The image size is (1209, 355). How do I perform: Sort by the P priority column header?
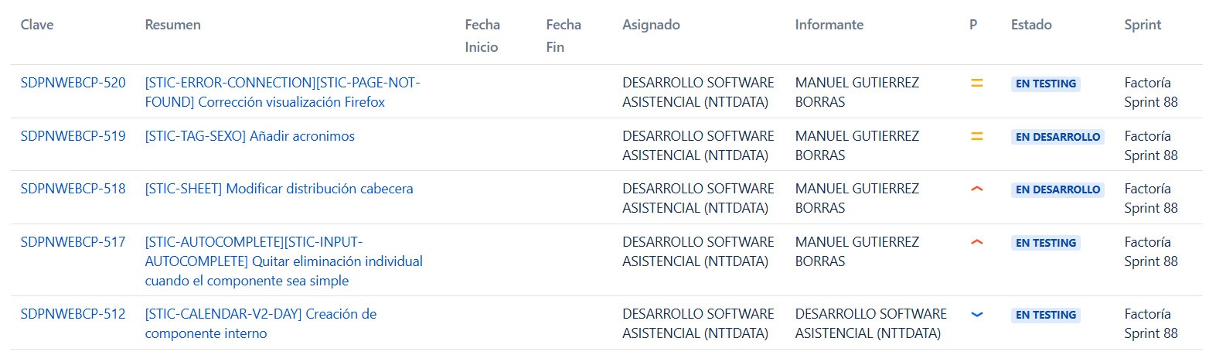(x=973, y=25)
